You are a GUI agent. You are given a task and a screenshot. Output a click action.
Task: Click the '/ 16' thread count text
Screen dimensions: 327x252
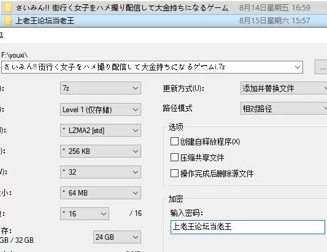136,213
